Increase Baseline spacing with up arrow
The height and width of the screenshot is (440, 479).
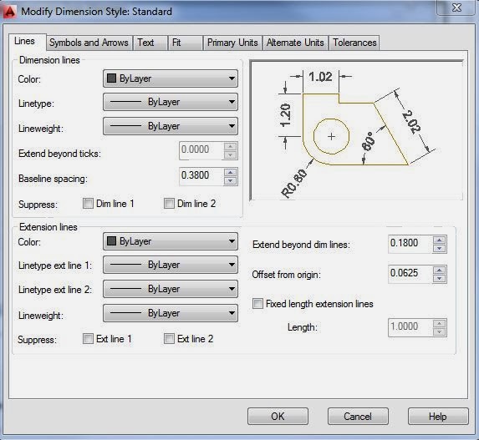point(231,172)
